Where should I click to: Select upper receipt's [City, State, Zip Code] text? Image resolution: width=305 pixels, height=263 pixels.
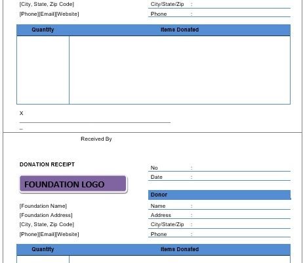[x=47, y=4]
